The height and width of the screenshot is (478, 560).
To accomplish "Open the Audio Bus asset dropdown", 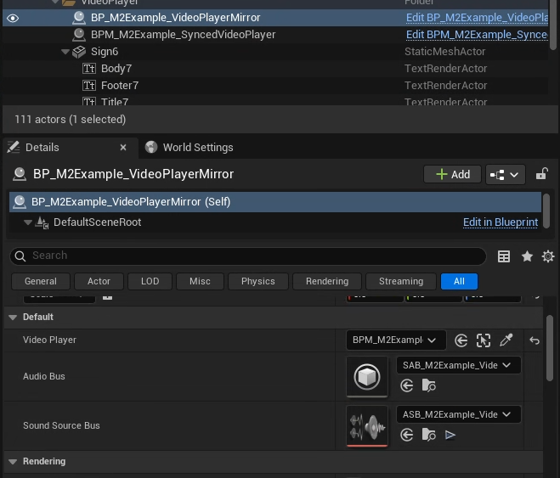I will coord(458,365).
